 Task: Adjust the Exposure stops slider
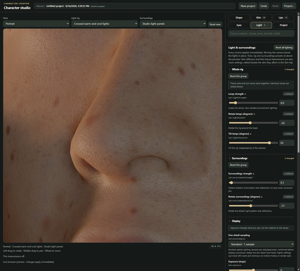click(x=253, y=270)
